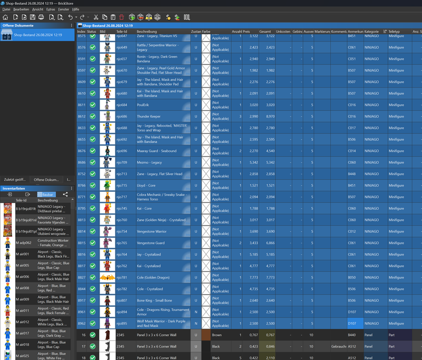Copy the selected rows

tap(104, 17)
